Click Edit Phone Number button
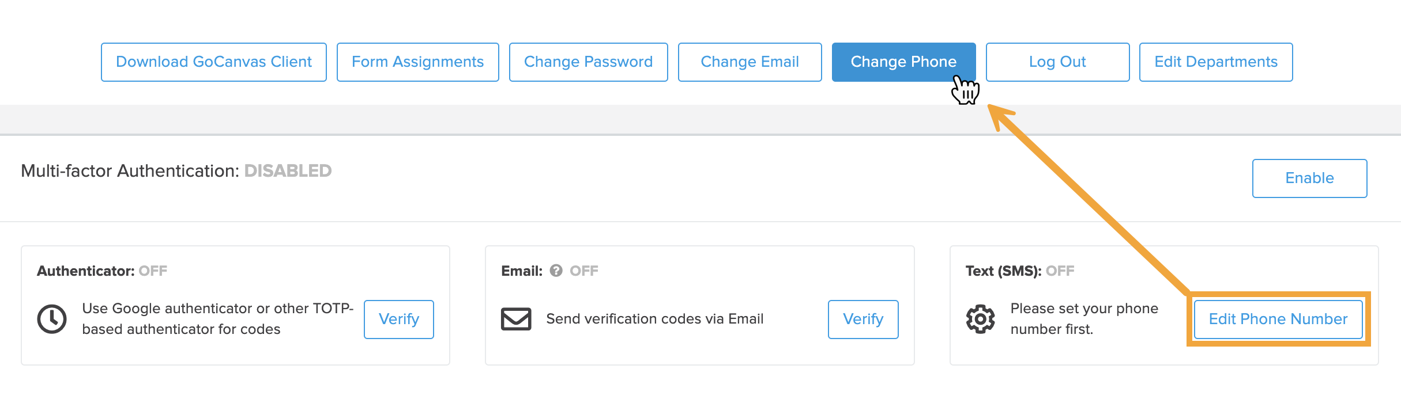This screenshot has height=403, width=1401. click(1278, 320)
